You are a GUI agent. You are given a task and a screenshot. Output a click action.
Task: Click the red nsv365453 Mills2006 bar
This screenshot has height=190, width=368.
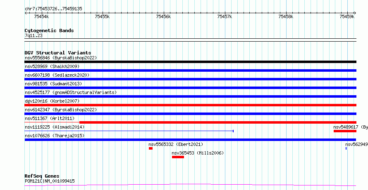pos(178,157)
